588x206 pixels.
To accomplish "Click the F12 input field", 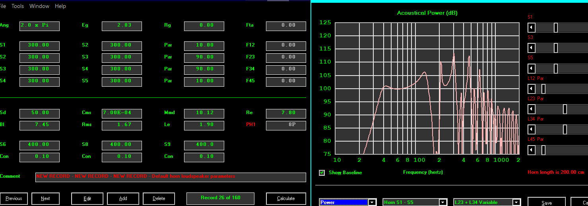I will 286,46.
